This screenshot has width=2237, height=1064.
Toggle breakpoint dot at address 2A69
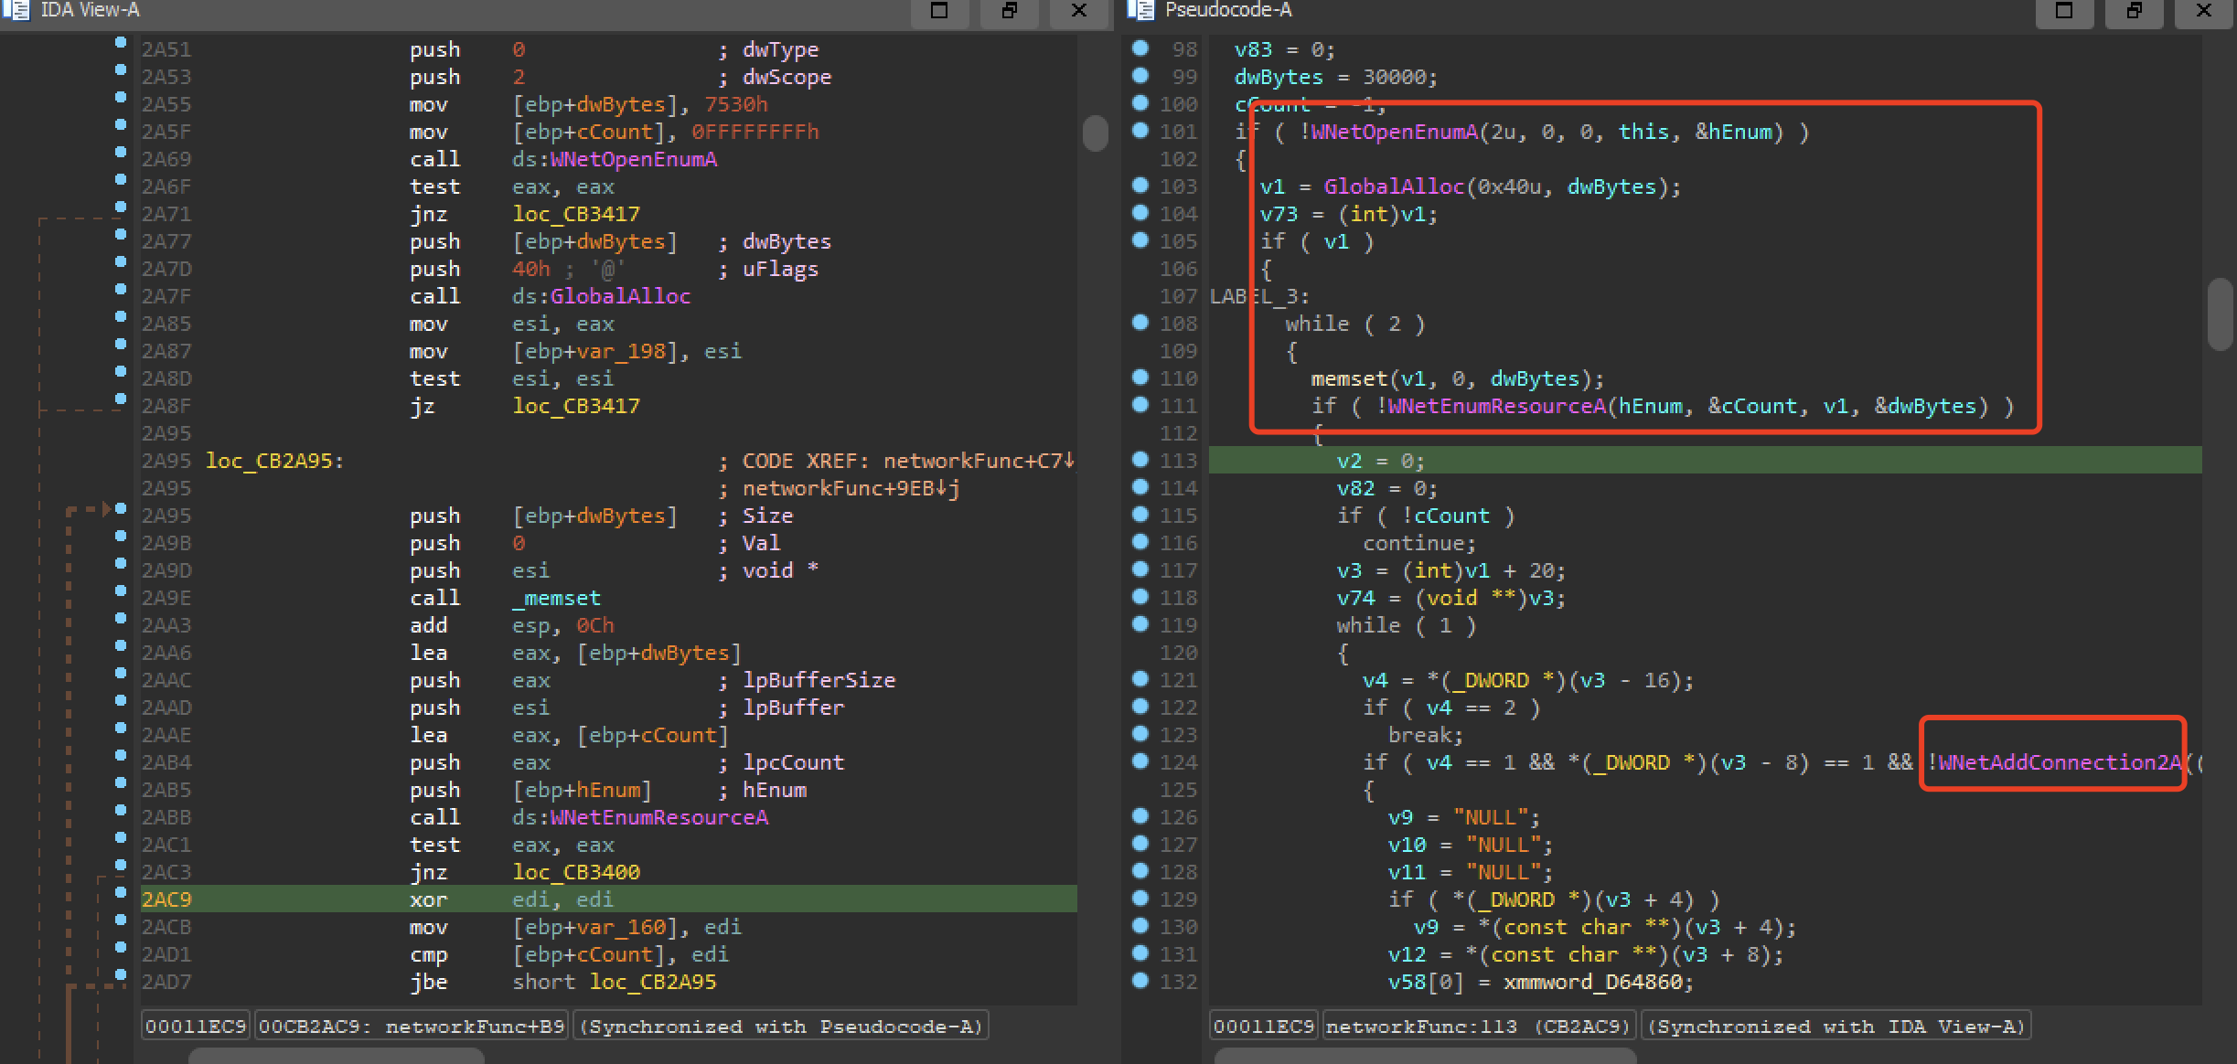(121, 152)
